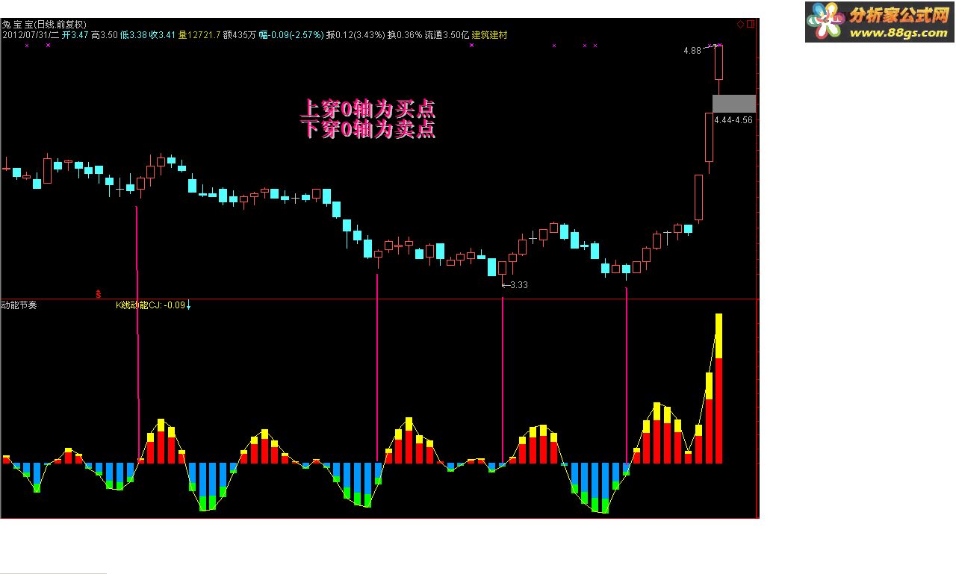Click the low price 低3.38
This screenshot has height=574, width=956.
134,34
